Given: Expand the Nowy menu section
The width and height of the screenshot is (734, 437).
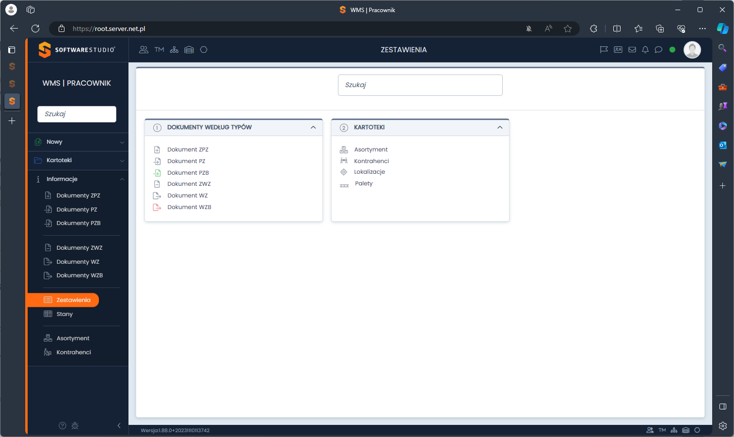Looking at the screenshot, I should pos(78,142).
